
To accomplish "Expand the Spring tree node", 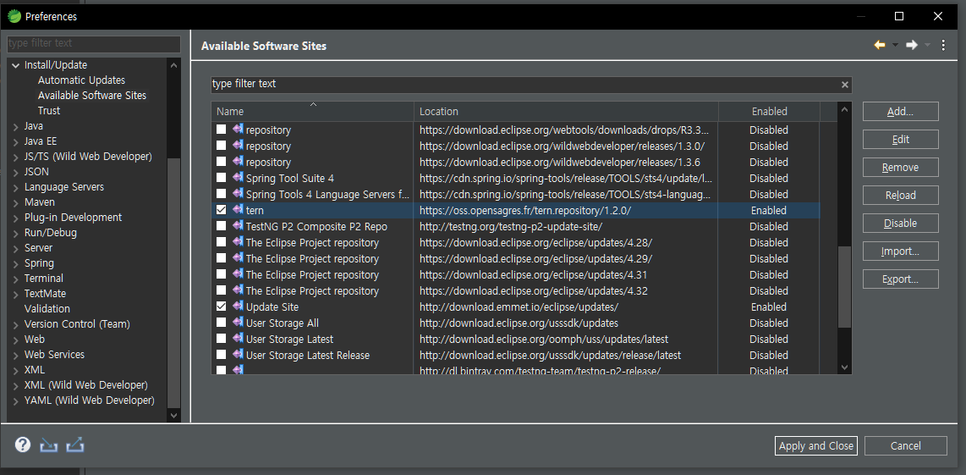I will pos(15,263).
